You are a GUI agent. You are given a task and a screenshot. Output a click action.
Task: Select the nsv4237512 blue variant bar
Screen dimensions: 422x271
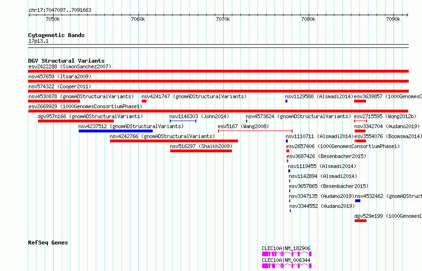pos(116,131)
